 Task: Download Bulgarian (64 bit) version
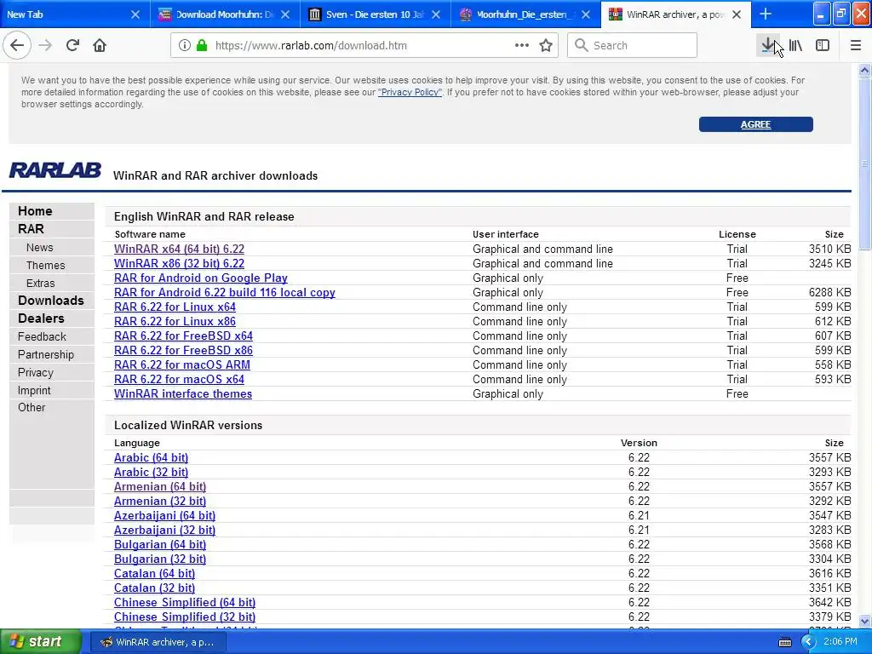pos(160,544)
